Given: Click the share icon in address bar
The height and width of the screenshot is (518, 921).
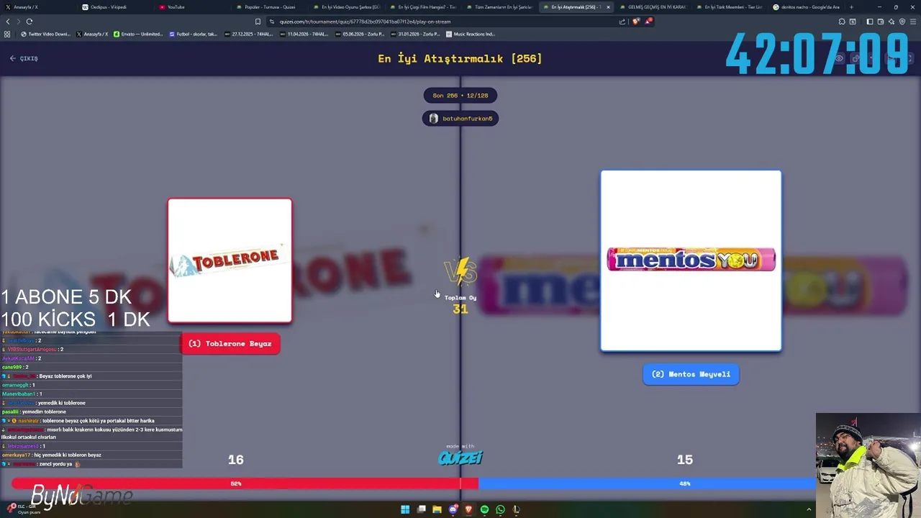Looking at the screenshot, I should 622,22.
